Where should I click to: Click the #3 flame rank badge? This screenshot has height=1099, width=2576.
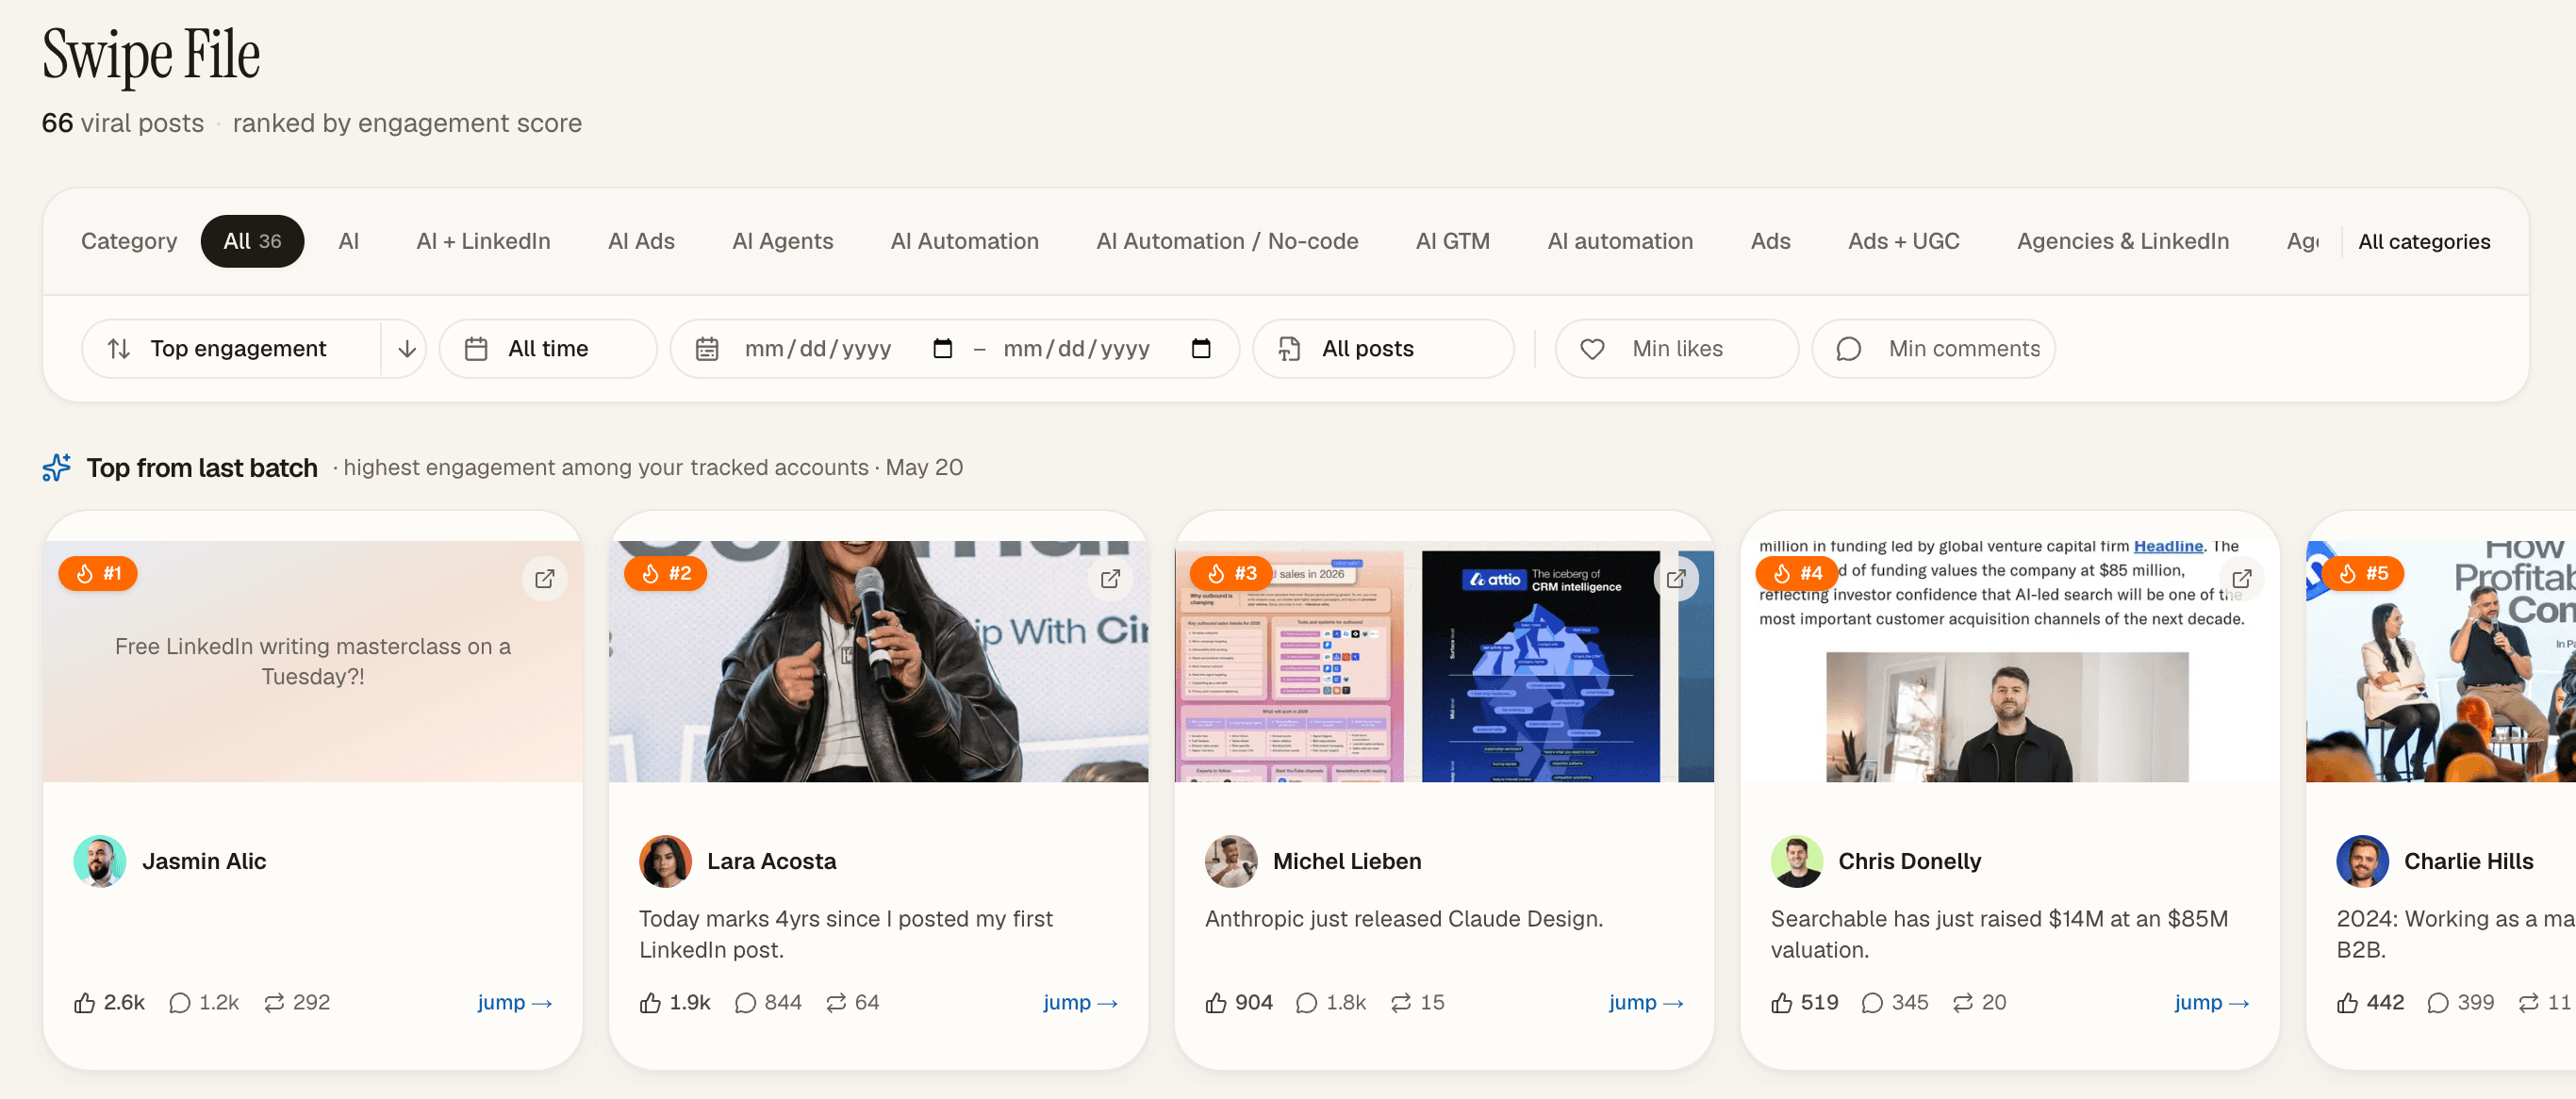(1231, 573)
